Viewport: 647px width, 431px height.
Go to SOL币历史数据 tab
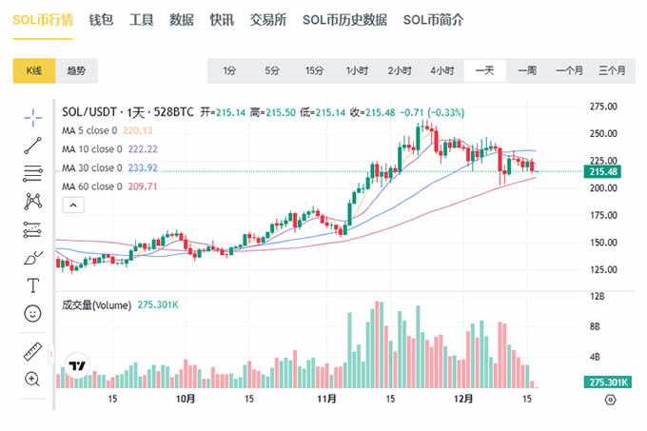coord(343,19)
